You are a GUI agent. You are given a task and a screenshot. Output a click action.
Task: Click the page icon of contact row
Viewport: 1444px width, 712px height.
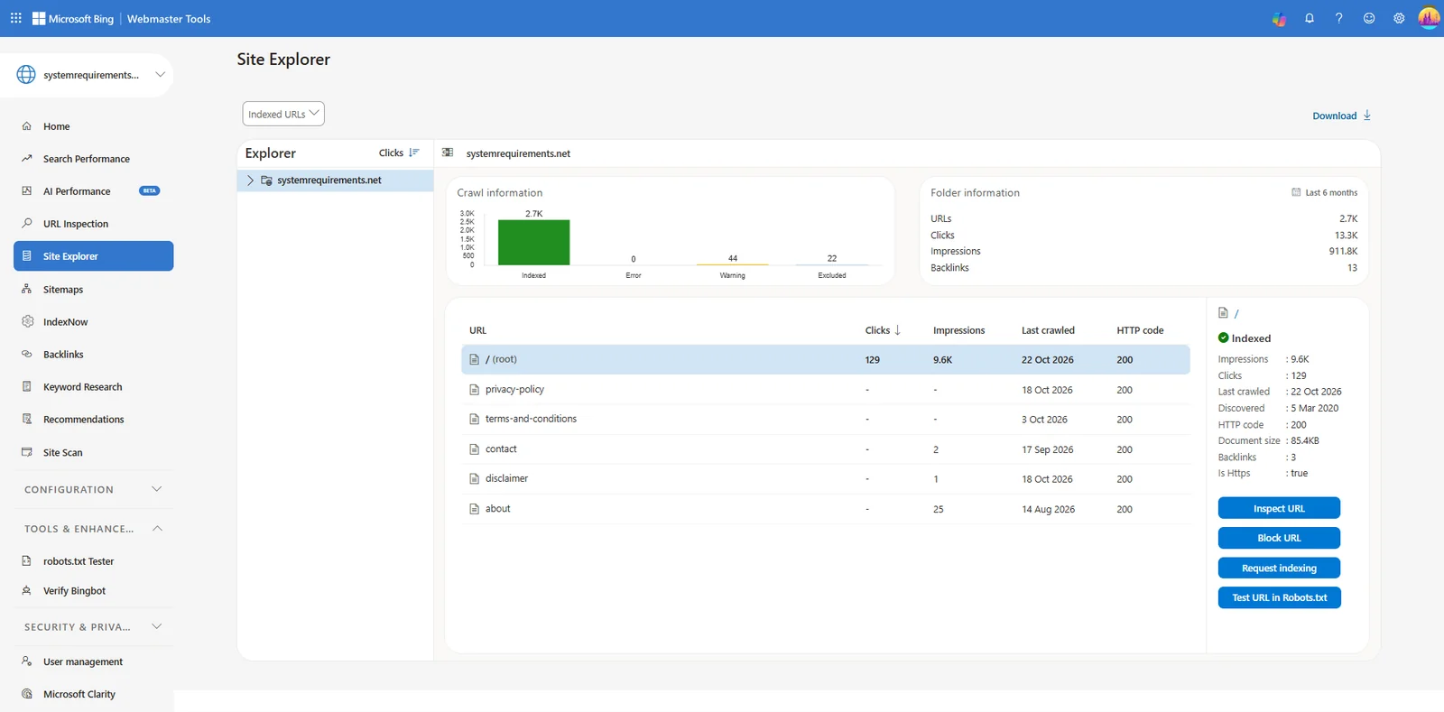coord(474,449)
